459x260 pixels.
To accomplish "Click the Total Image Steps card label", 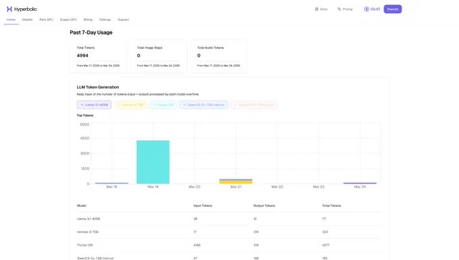I will tap(150, 48).
